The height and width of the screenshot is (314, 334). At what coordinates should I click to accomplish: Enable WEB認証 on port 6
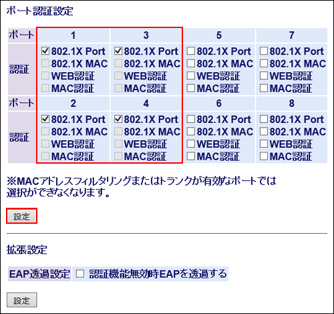click(191, 144)
